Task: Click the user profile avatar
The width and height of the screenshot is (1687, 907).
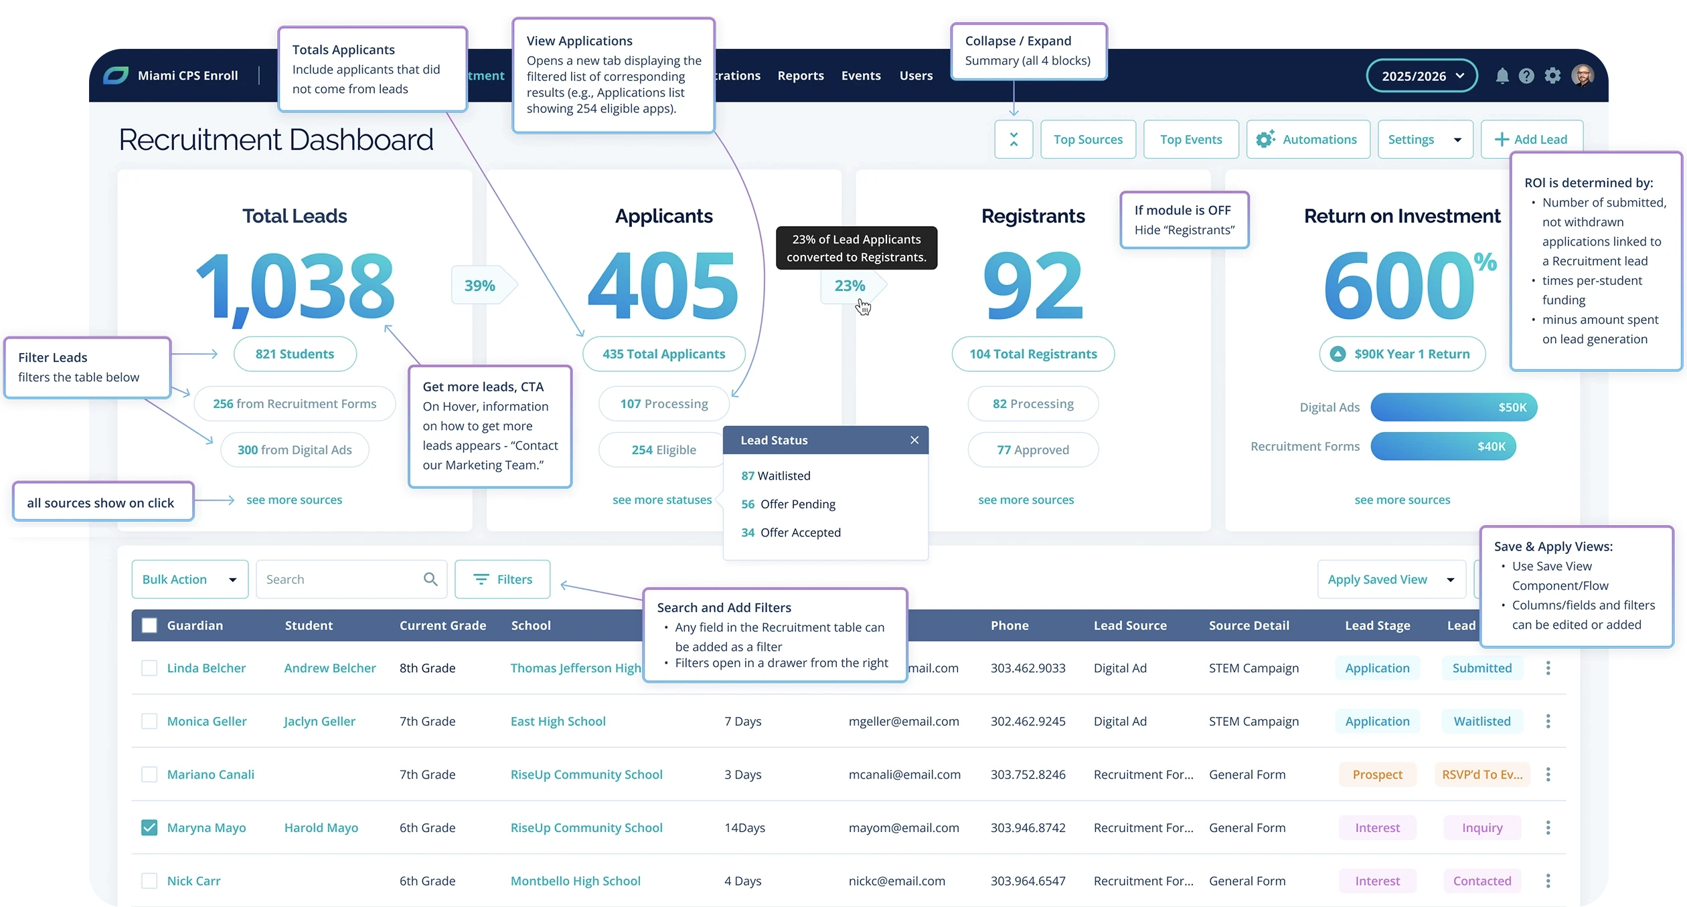Action: [1583, 76]
